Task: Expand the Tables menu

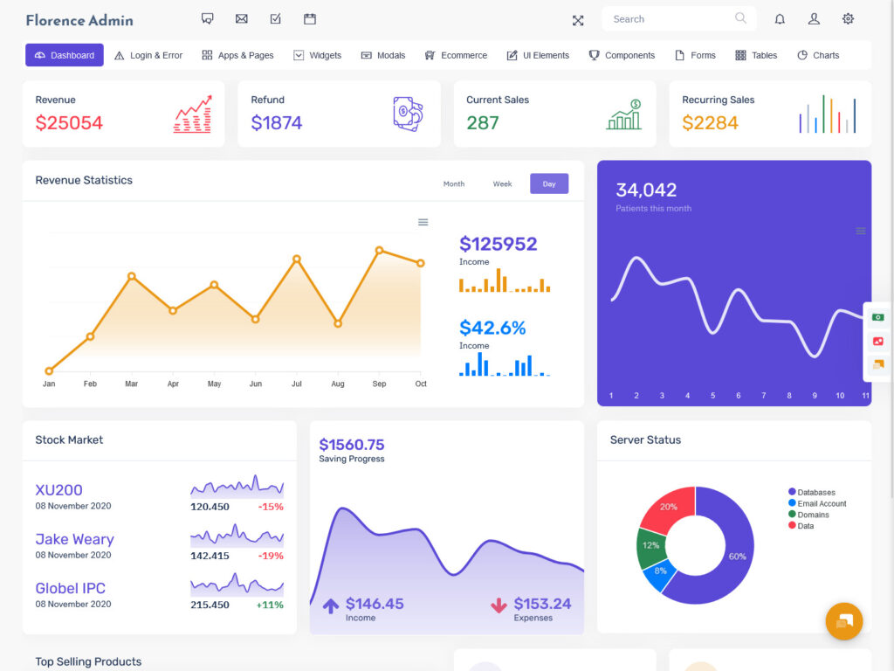Action: coord(756,55)
